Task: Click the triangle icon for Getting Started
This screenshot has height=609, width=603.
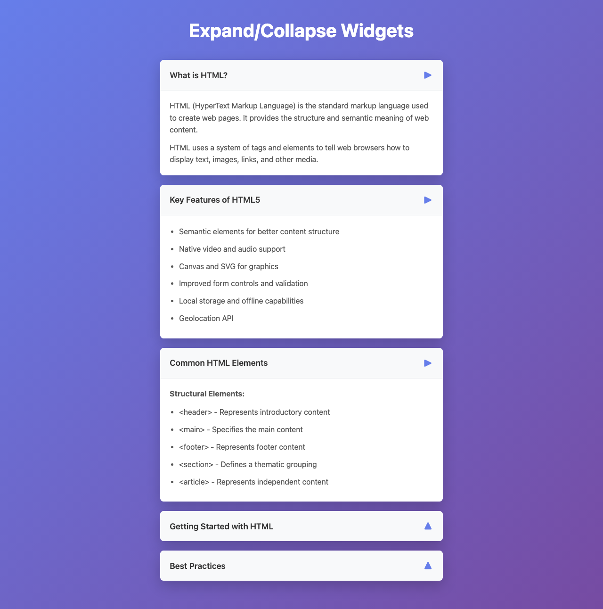Action: point(428,526)
